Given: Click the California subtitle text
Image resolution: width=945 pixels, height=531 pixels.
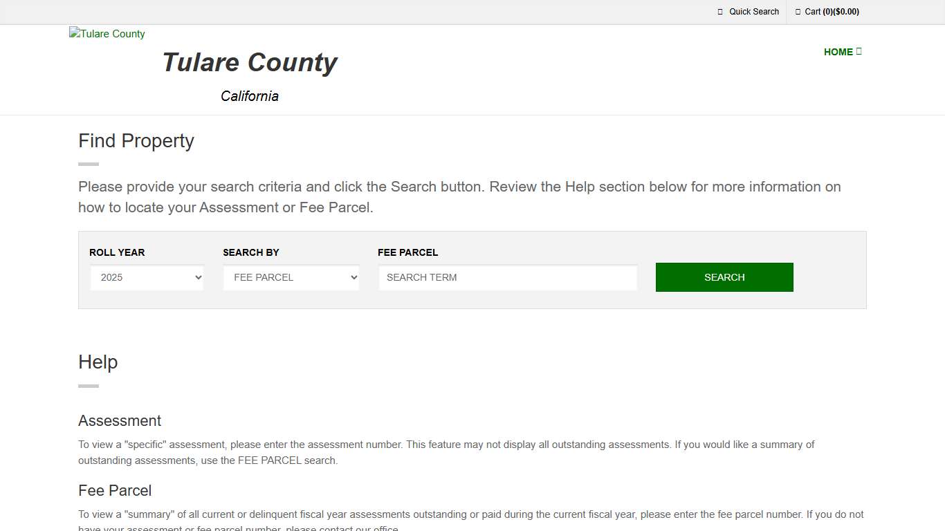Looking at the screenshot, I should [x=249, y=96].
